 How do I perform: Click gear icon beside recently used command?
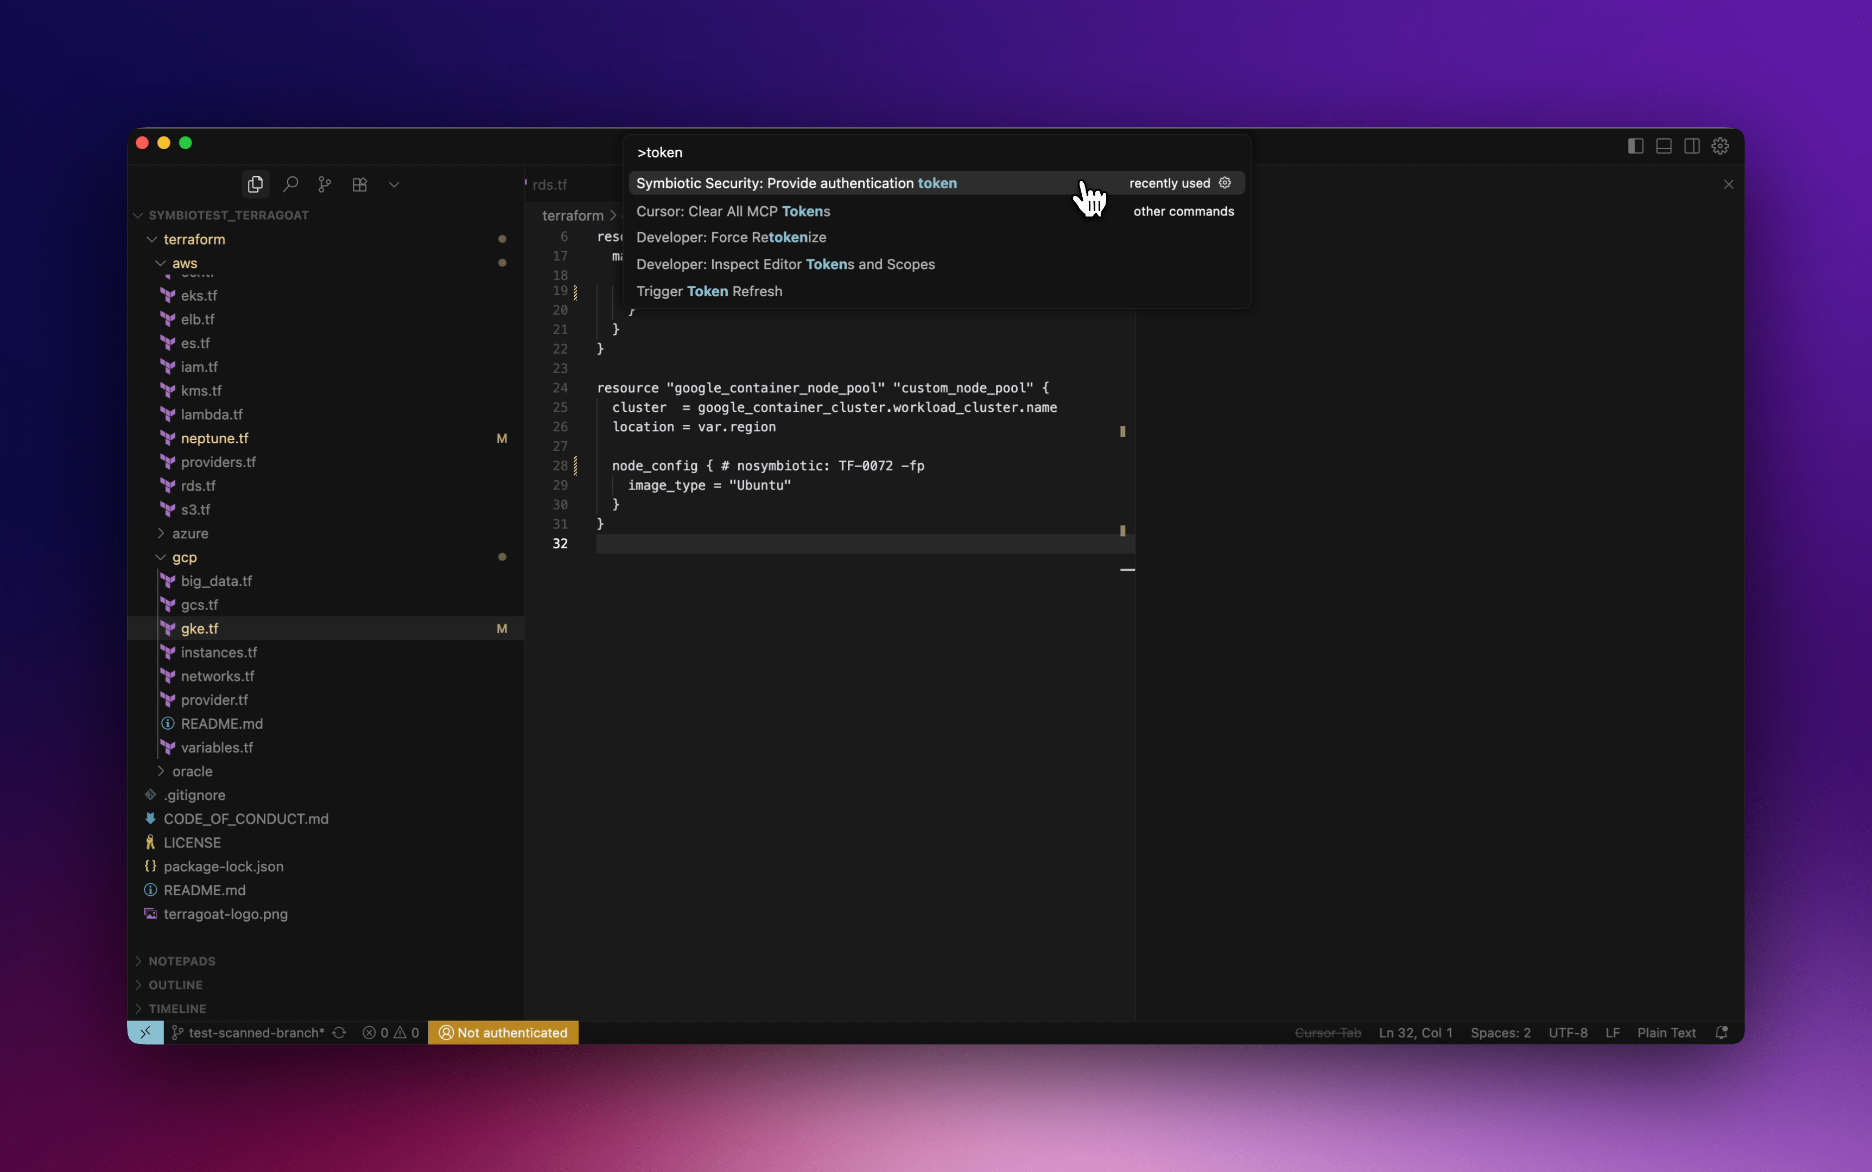coord(1224,183)
